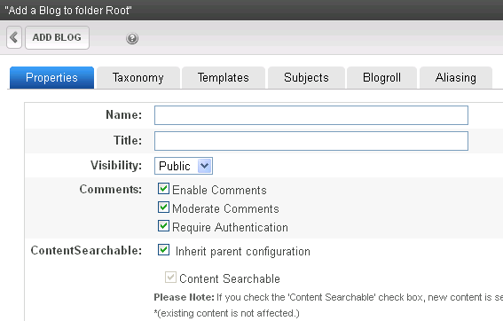Focus the Title input field
This screenshot has width=503, height=321.
click(x=311, y=141)
